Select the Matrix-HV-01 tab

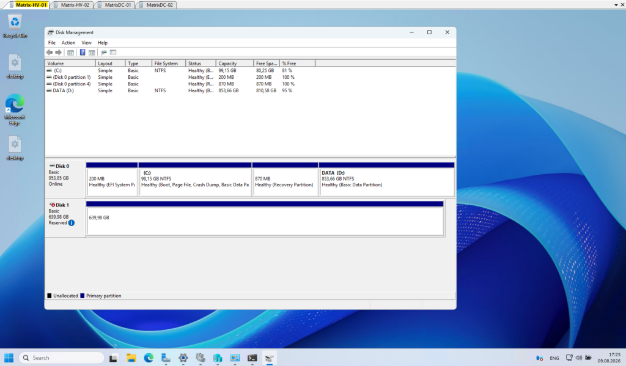point(28,5)
